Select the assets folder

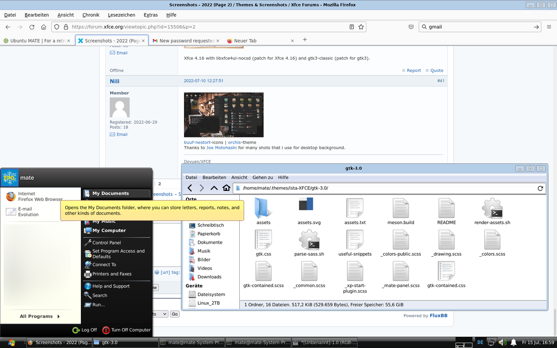(x=263, y=211)
